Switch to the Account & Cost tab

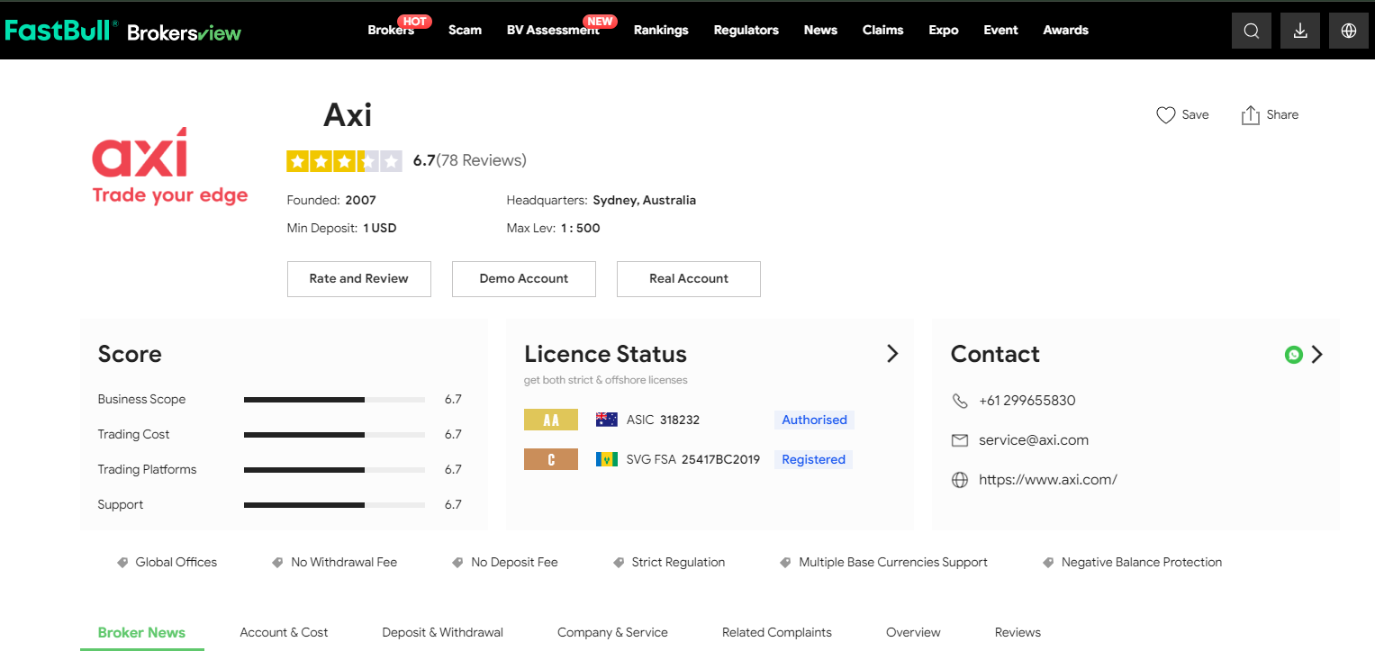click(x=284, y=632)
